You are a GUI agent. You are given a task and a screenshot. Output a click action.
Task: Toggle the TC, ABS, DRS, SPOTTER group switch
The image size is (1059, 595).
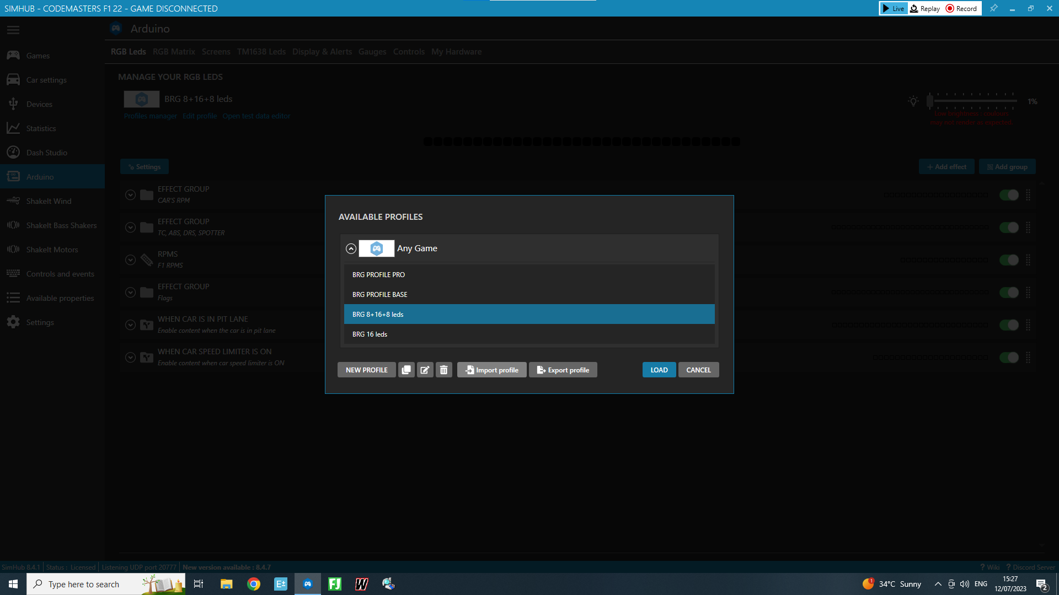[x=1009, y=228]
